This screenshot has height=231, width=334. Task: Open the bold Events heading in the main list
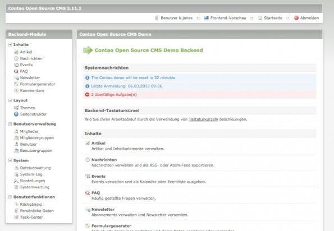[98, 177]
